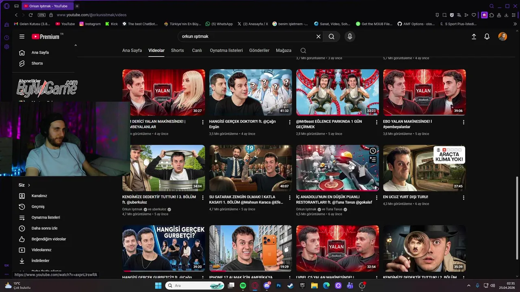Image resolution: width=520 pixels, height=292 pixels.
Task: Open the Instagram bookmark
Action: pyautogui.click(x=90, y=24)
